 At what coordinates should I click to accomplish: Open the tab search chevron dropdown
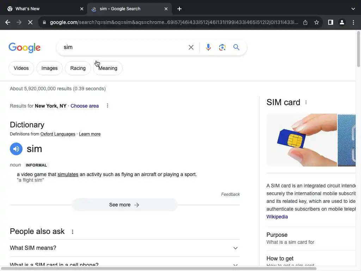[x=353, y=9]
